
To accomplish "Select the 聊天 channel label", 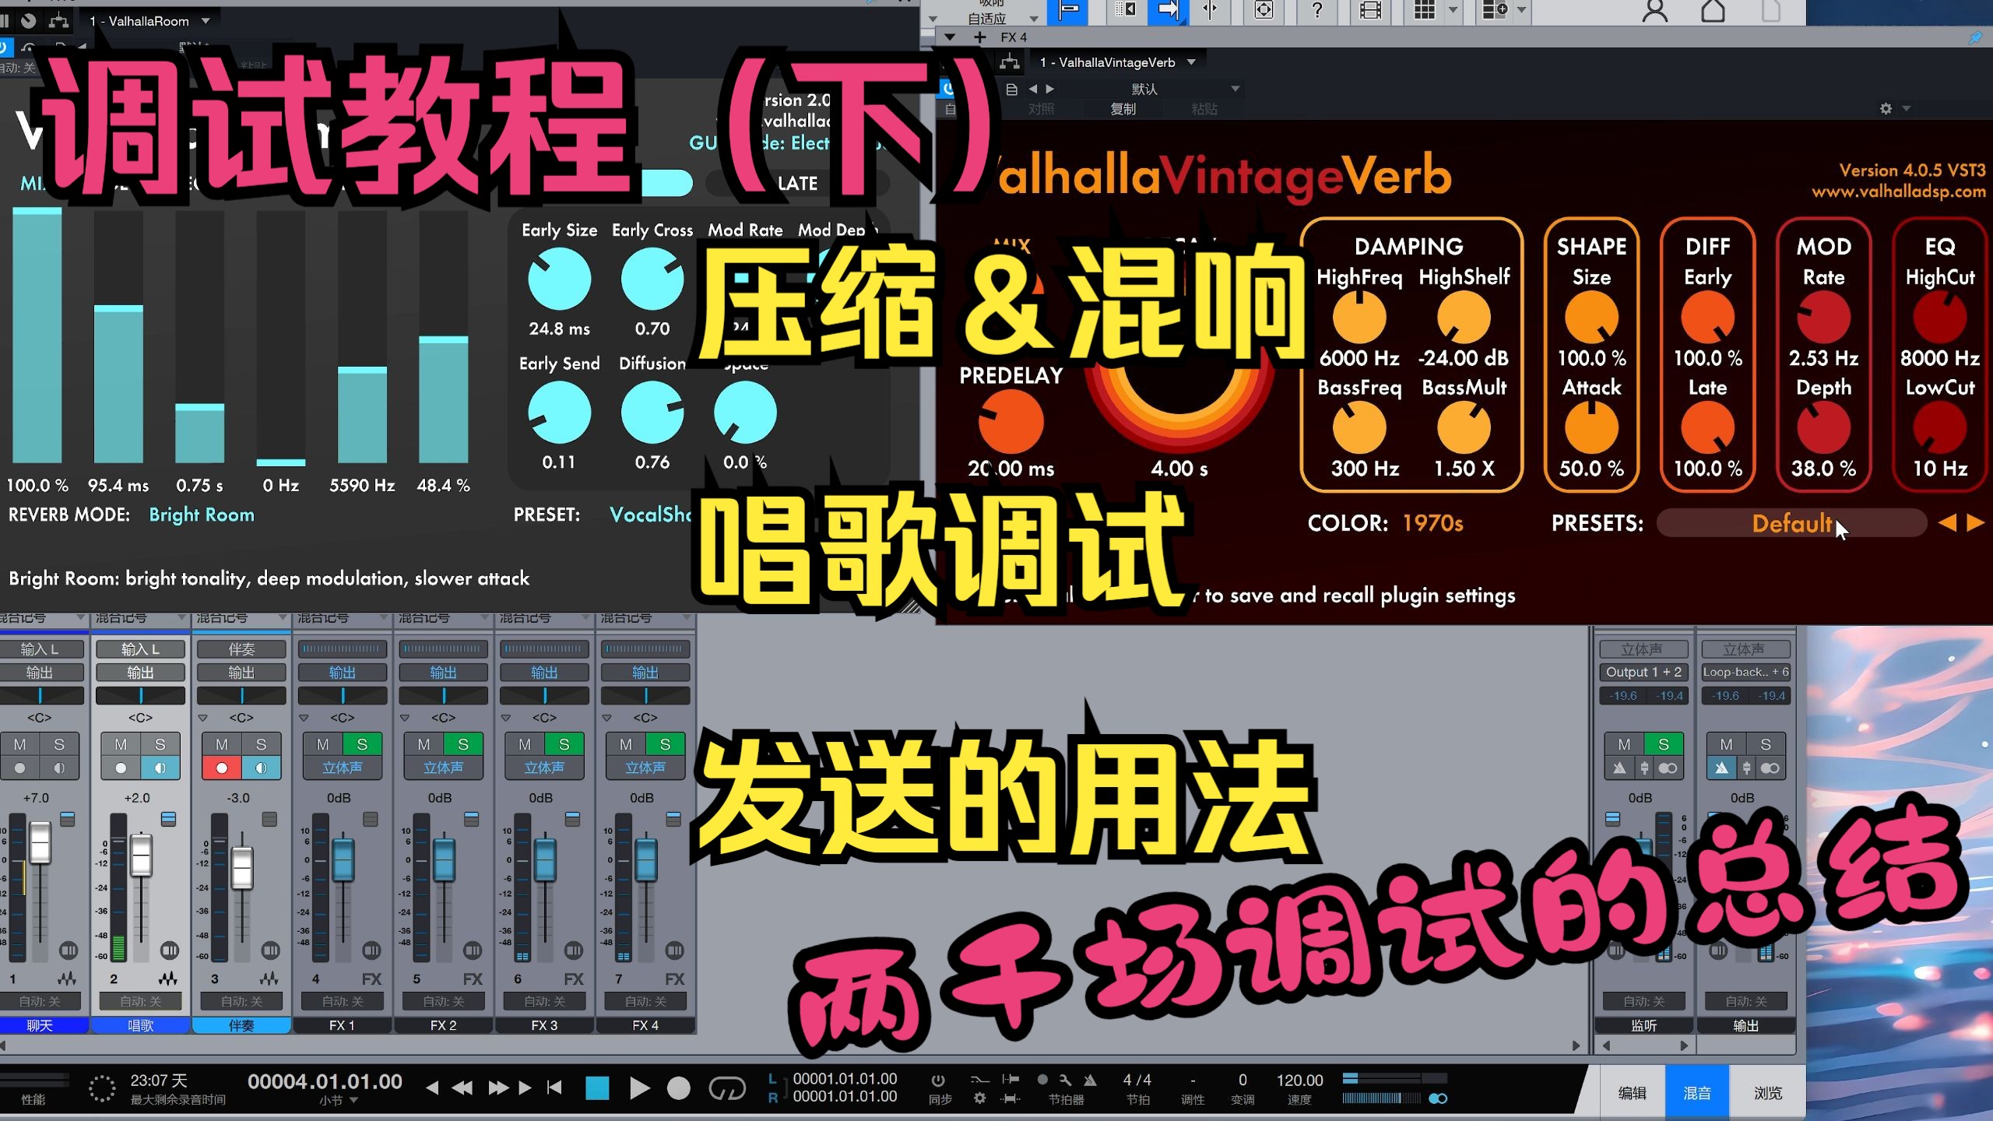I will tap(40, 1025).
